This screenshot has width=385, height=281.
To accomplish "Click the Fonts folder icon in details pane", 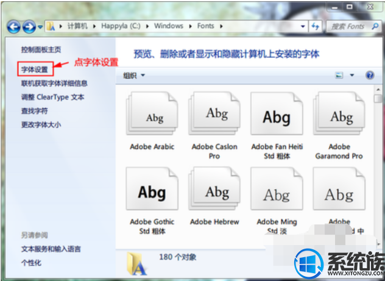I will pyautogui.click(x=137, y=264).
